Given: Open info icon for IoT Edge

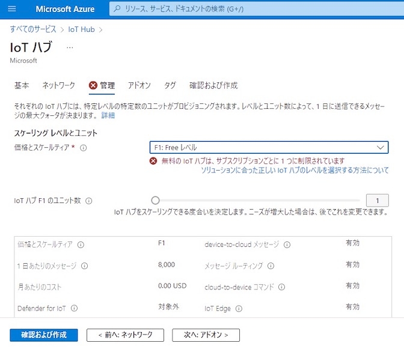Looking at the screenshot, I should [x=239, y=309].
